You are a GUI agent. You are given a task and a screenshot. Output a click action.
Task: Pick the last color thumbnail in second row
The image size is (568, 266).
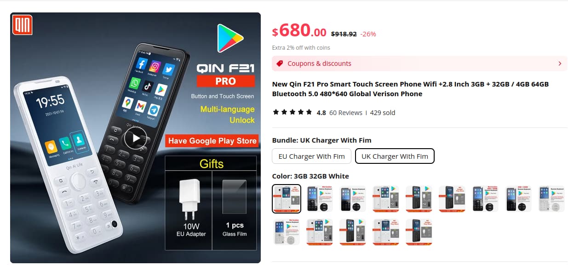point(419,232)
